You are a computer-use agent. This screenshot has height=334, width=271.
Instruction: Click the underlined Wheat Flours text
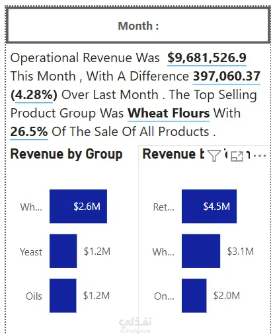pos(169,114)
